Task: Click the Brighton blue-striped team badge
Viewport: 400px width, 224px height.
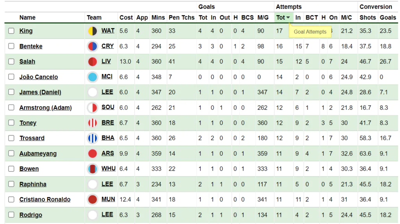Action: tap(92, 138)
